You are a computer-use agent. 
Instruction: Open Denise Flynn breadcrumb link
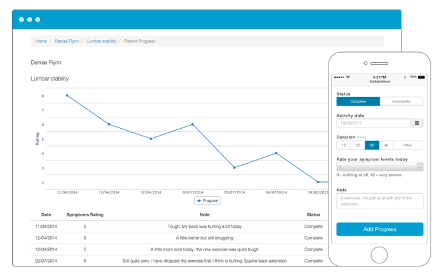tap(67, 41)
